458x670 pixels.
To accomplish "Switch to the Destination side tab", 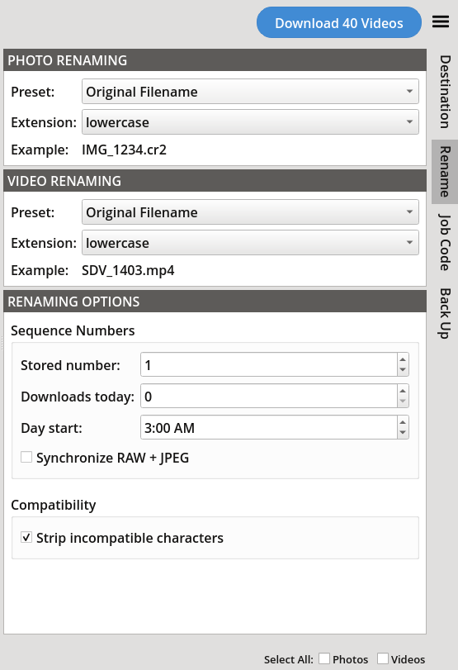I will pyautogui.click(x=445, y=92).
